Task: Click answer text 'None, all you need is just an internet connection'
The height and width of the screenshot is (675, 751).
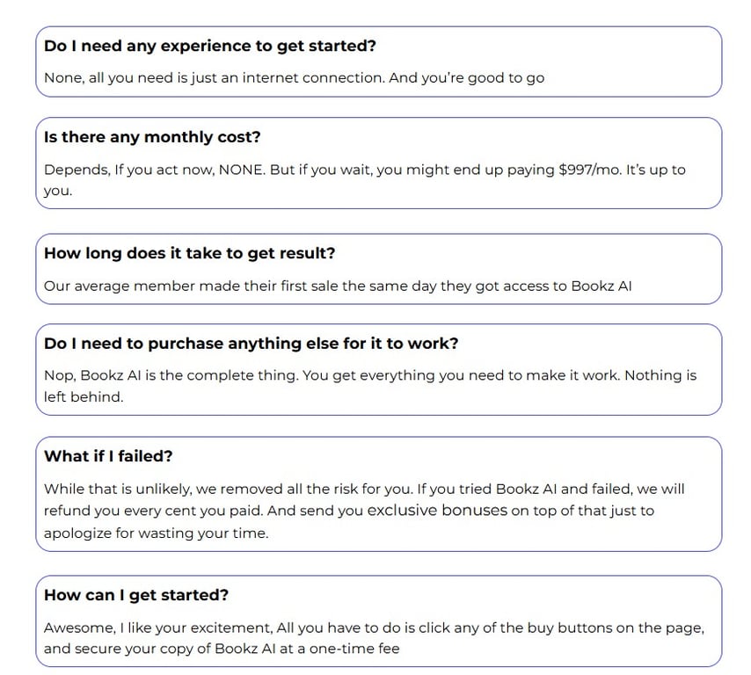Action: click(x=214, y=78)
